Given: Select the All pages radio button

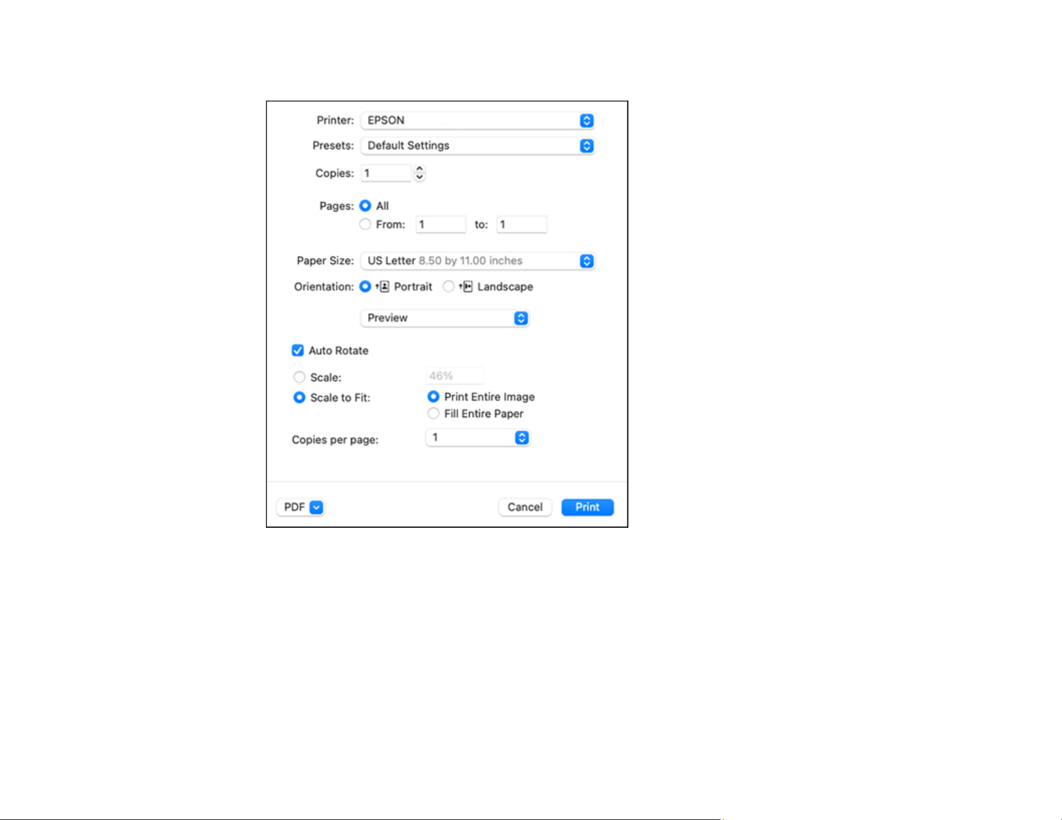Looking at the screenshot, I should coord(365,206).
